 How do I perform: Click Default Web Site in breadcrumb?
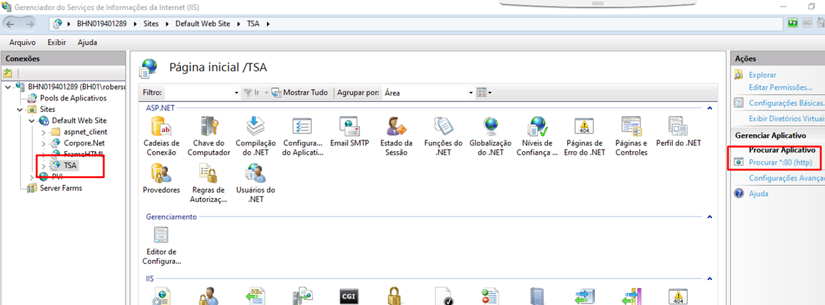[203, 24]
